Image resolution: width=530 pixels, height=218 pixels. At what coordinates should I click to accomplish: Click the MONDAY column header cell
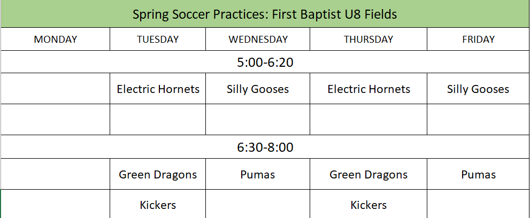point(56,40)
